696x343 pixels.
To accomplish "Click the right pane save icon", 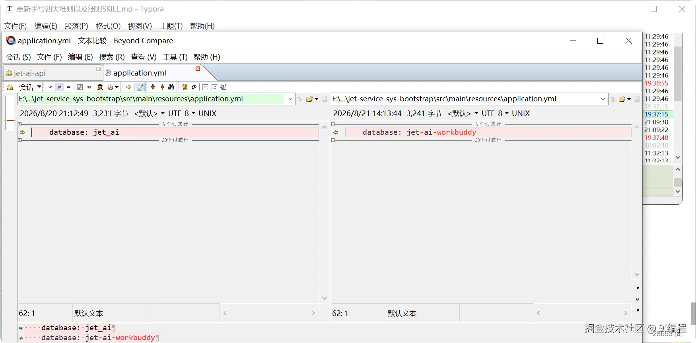I will tap(637, 99).
